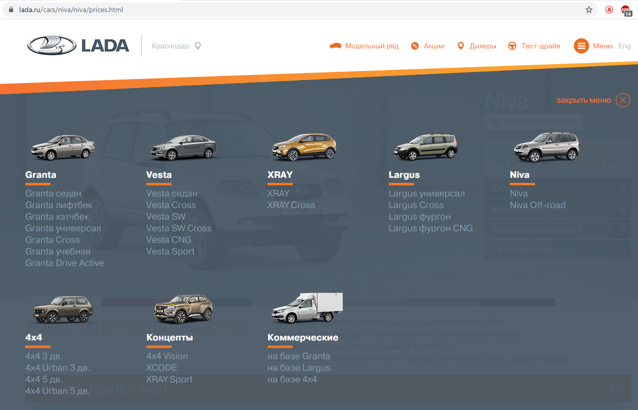
Task: Choose Largus фургон CNG from the list
Action: [431, 228]
